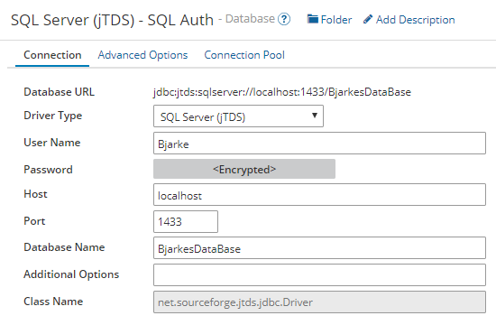The width and height of the screenshot is (496, 325).
Task: Click the Encrypted password button
Action: pyautogui.click(x=244, y=169)
